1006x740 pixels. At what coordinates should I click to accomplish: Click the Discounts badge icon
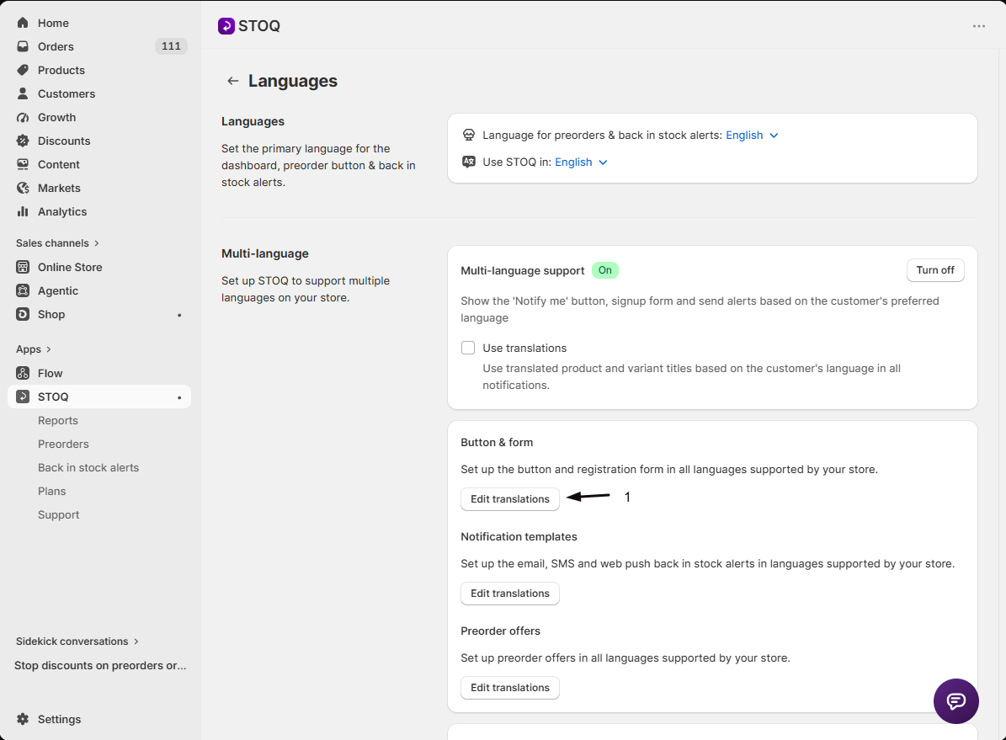(23, 141)
